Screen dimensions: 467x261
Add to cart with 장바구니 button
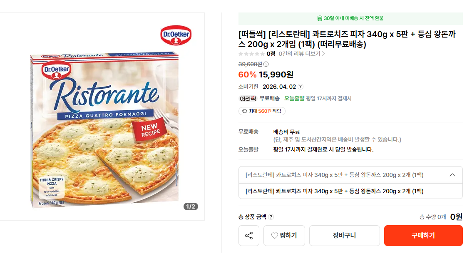click(x=344, y=236)
